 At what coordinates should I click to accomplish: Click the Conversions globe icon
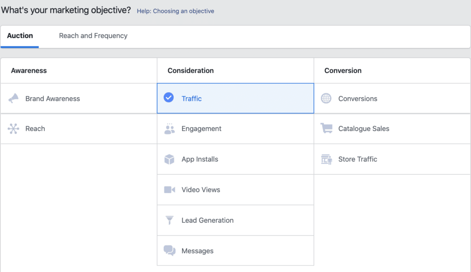coord(326,98)
